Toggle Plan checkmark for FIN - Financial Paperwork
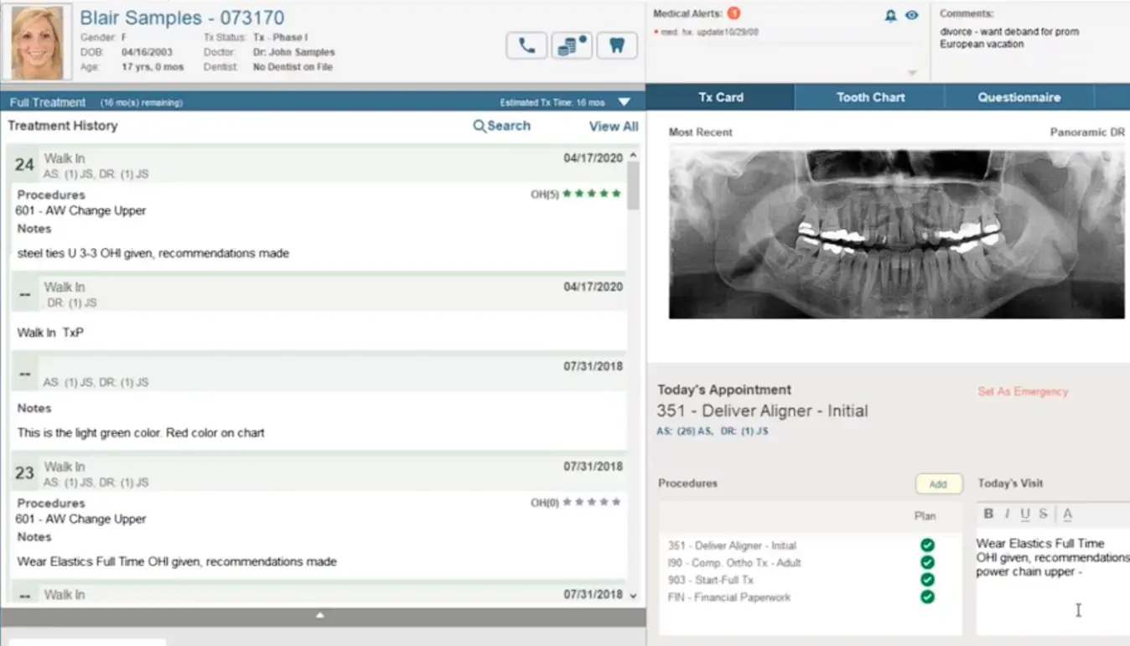Screen dimensions: 1130x646 [927, 597]
